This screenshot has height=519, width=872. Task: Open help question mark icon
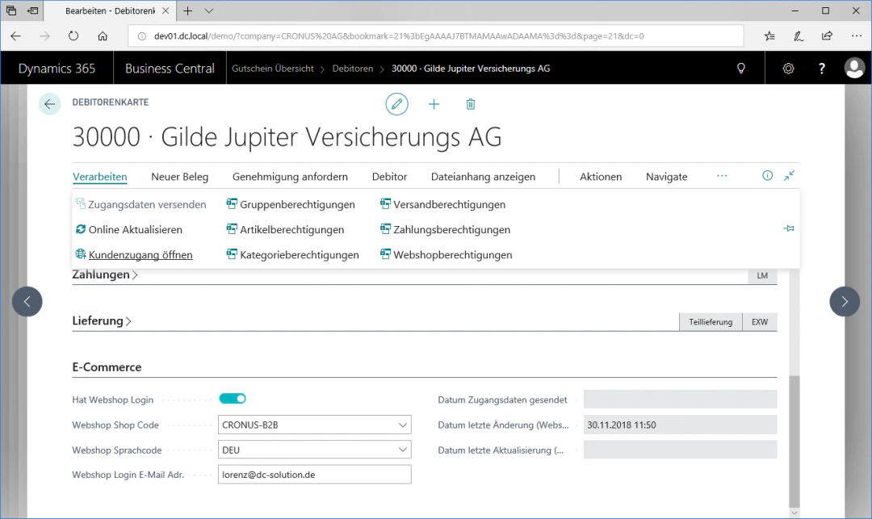[821, 69]
